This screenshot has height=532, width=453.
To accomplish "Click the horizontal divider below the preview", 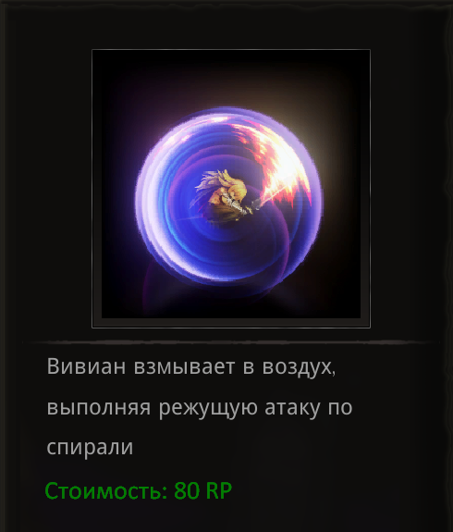I will pos(230,342).
